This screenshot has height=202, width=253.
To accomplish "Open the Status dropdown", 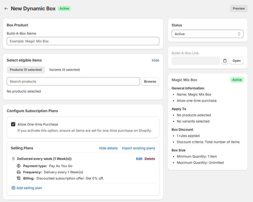I will [x=208, y=34].
